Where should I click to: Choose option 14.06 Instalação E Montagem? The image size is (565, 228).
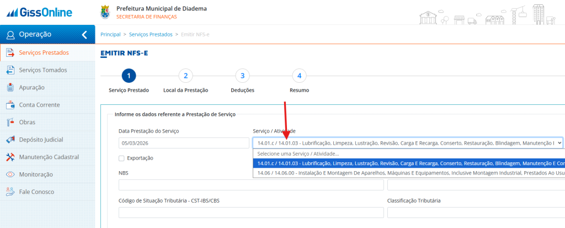tap(408, 173)
